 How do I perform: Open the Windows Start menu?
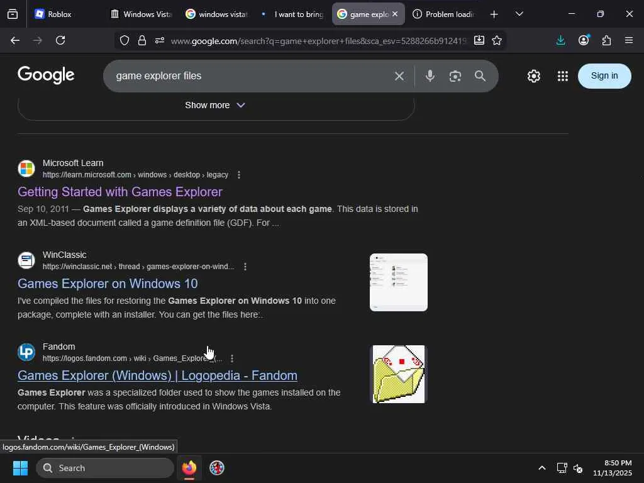(20, 468)
